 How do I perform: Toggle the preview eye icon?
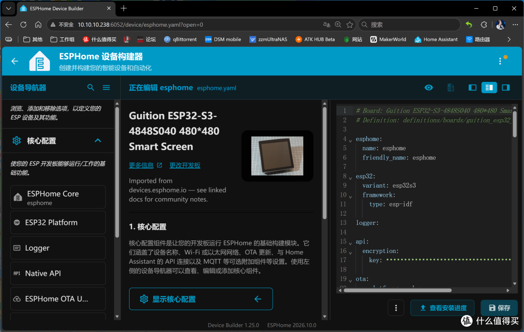(428, 87)
